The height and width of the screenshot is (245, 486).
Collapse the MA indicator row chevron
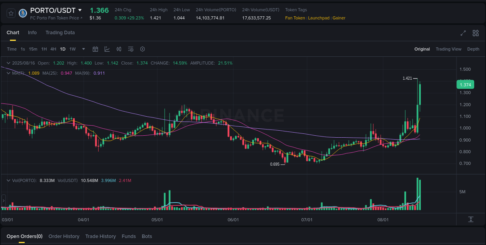coord(8,73)
